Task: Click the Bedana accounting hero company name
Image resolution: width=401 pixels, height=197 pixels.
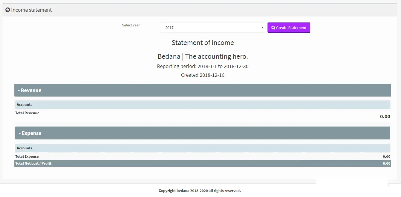Action: [x=203, y=56]
